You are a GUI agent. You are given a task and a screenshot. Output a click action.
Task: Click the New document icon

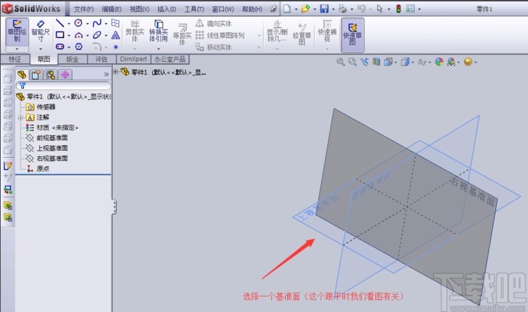click(287, 8)
